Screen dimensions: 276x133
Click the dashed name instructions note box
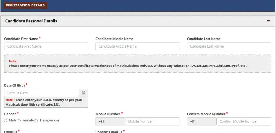137,63
